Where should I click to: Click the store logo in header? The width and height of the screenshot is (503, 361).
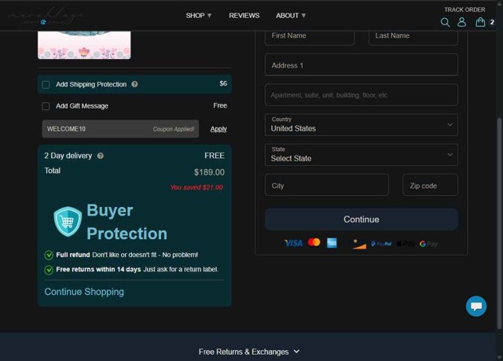pos(47,16)
